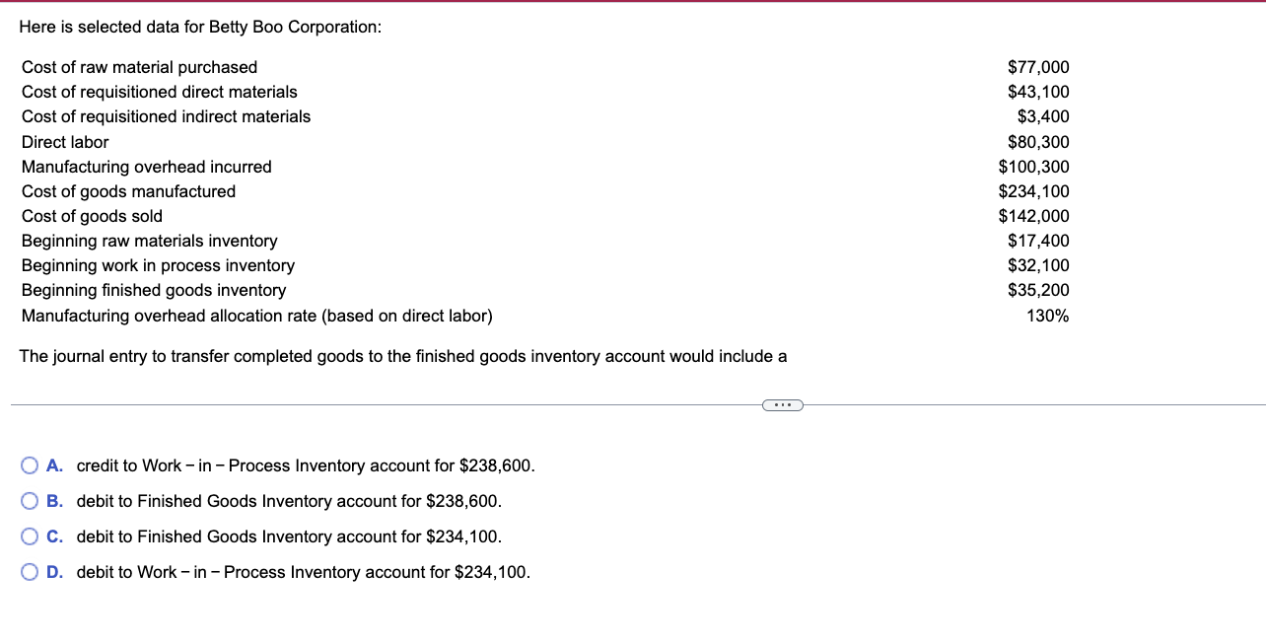Click the three-dot button on the divider line
The image size is (1266, 643).
(782, 404)
